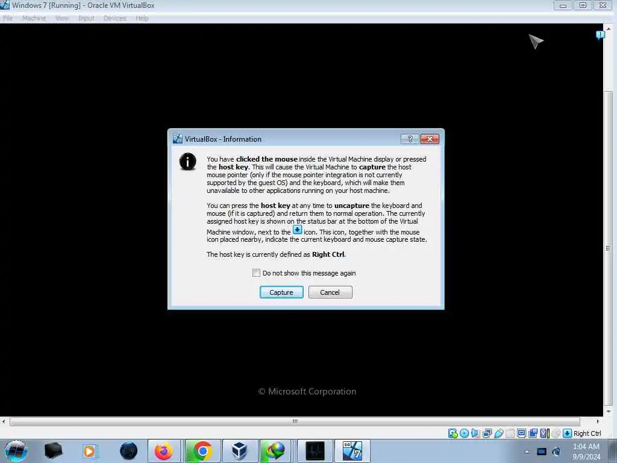Click the vertical scrollbar thumb

[x=609, y=248]
